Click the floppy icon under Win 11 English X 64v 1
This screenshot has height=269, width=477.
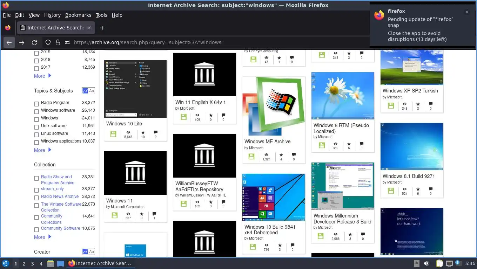[x=183, y=117]
